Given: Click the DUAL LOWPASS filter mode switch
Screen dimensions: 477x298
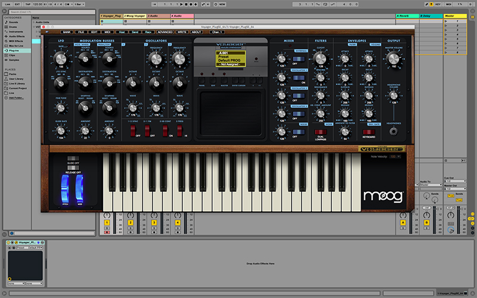Looking at the screenshot, I should (320, 132).
